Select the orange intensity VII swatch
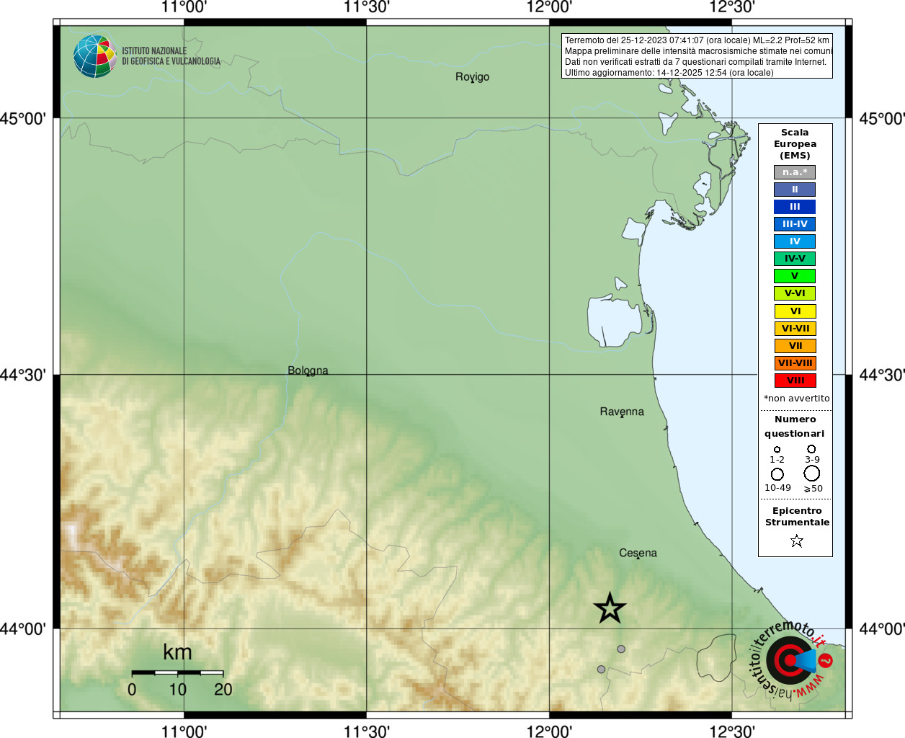This screenshot has height=738, width=905. (x=795, y=346)
